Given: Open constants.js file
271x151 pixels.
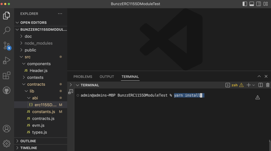Looking at the screenshot, I should (40, 111).
